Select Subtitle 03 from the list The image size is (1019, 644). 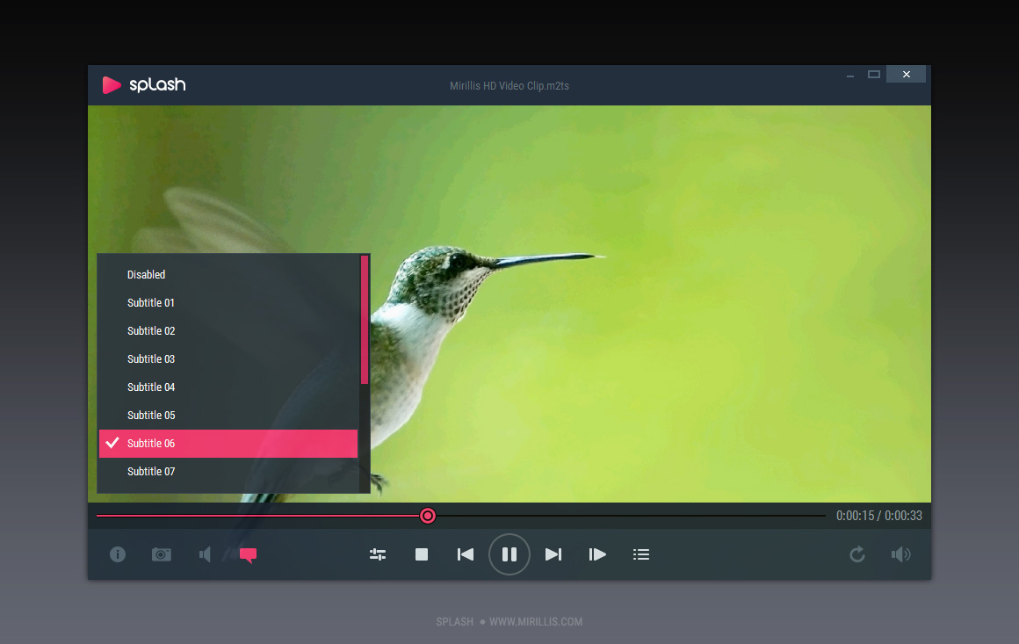[228, 358]
